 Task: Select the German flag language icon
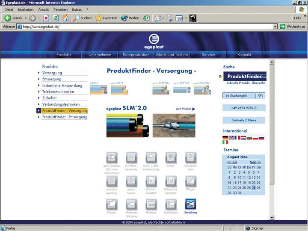(225, 138)
